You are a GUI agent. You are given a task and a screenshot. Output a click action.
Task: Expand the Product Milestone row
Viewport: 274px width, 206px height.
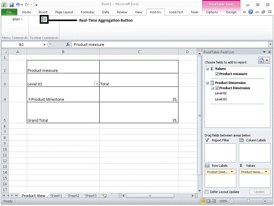29,99
